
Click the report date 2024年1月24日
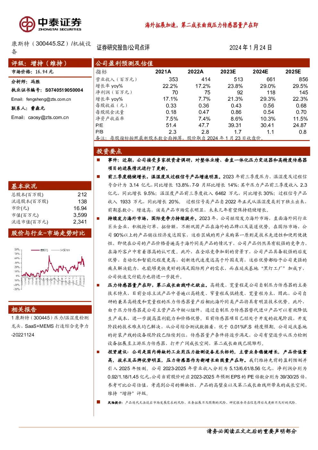click(x=251, y=47)
